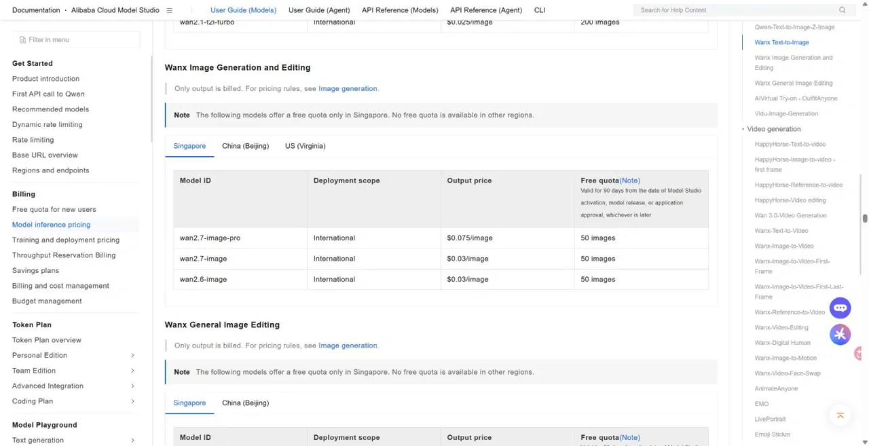This screenshot has width=869, height=446.
Task: Open Product introduction page
Action: [45, 79]
